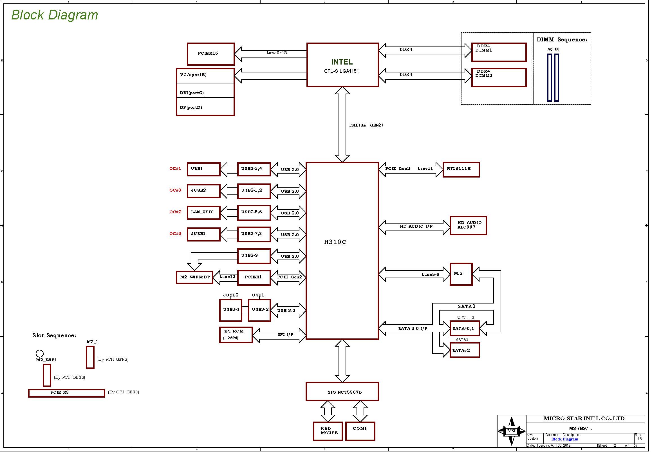This screenshot has height=452, width=652.
Task: Click the B0 DIMM slot bar
Action: [x=556, y=77]
